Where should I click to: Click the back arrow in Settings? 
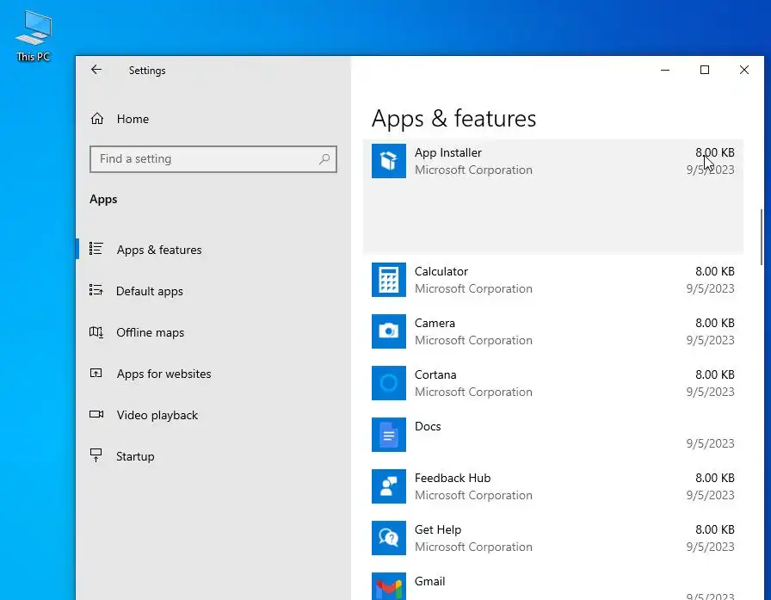[96, 70]
